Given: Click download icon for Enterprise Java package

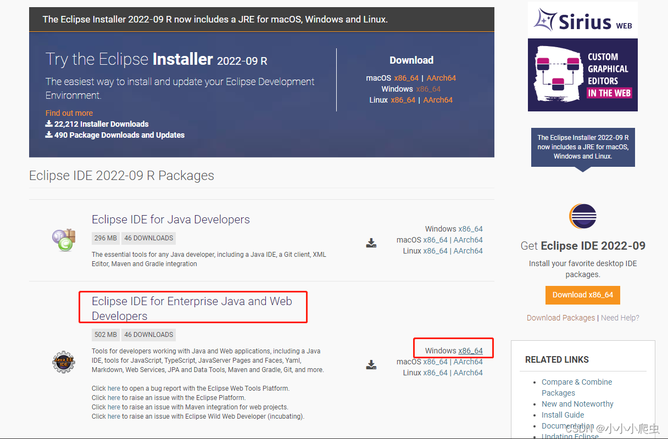Looking at the screenshot, I should pos(371,364).
